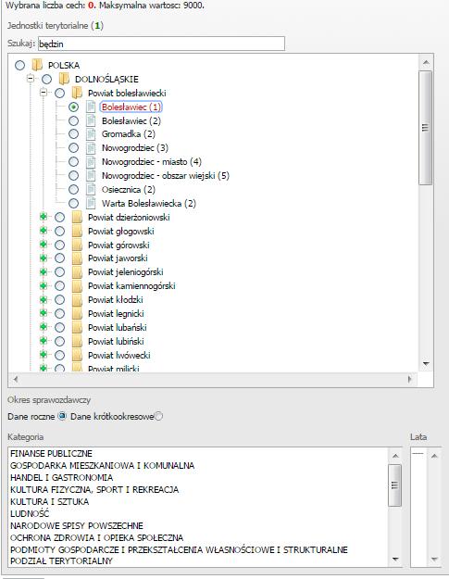Click the tree vertical scrollbar thumb

pyautogui.click(x=425, y=128)
